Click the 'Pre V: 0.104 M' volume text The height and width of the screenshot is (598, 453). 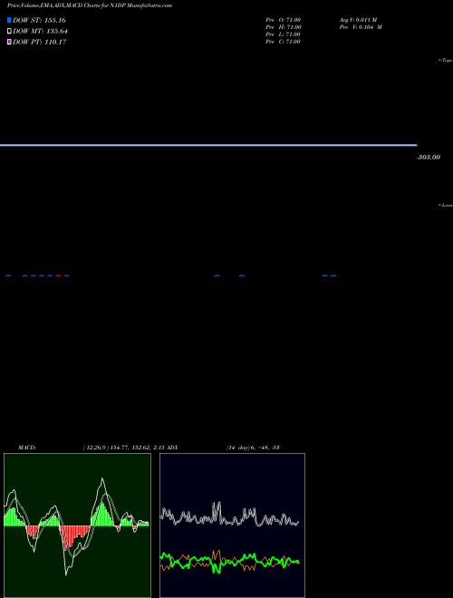pos(361,27)
